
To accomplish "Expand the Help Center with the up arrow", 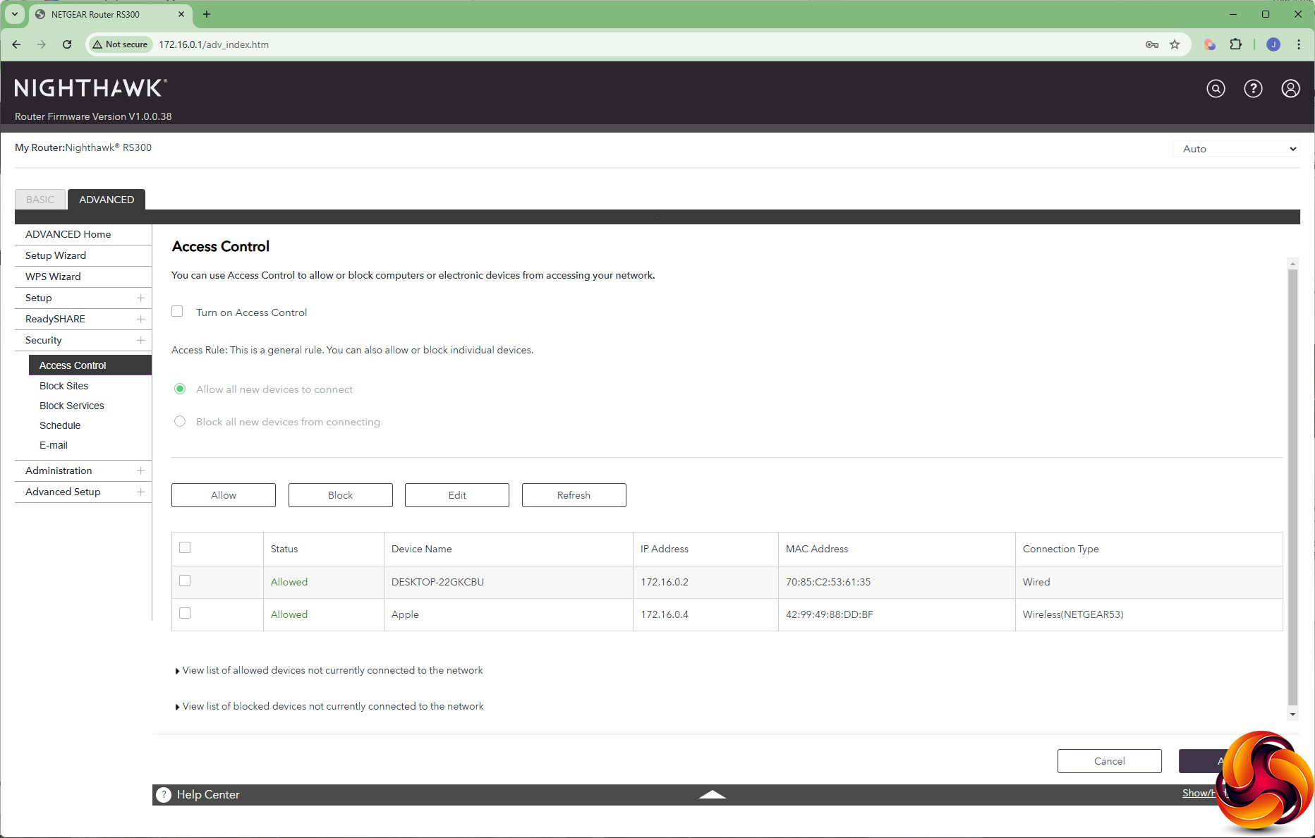I will (x=712, y=794).
